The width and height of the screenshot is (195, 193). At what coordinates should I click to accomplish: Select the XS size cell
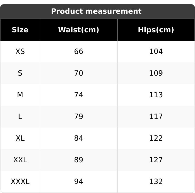20,52
